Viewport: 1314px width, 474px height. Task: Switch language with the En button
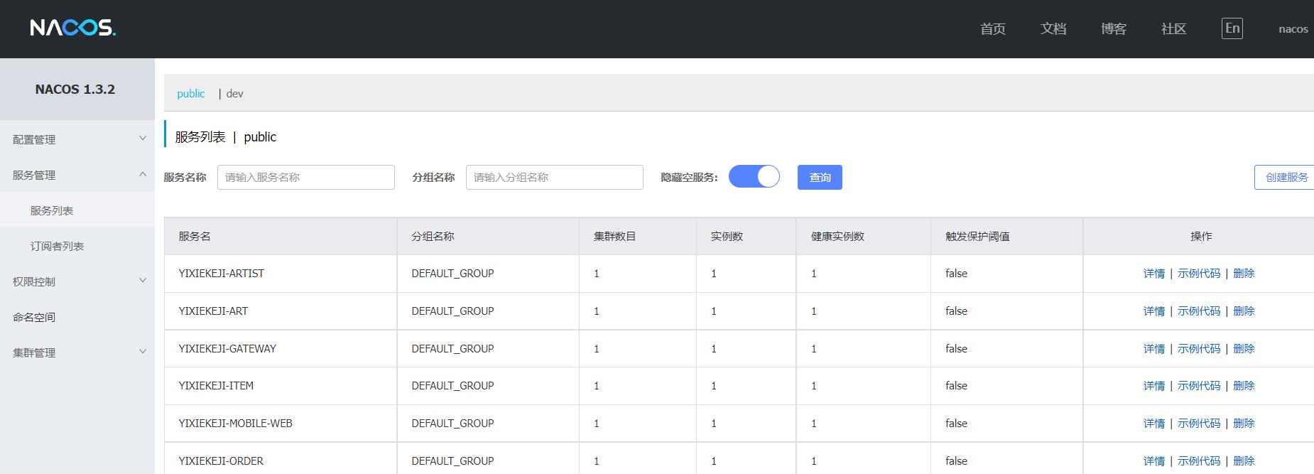pos(1232,28)
